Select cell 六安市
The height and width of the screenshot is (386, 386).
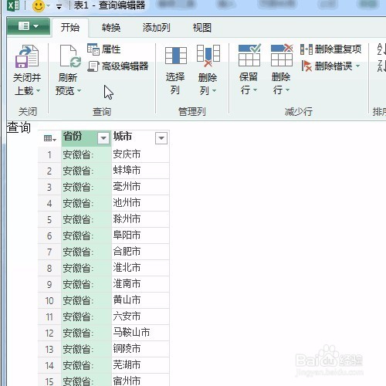click(141, 317)
